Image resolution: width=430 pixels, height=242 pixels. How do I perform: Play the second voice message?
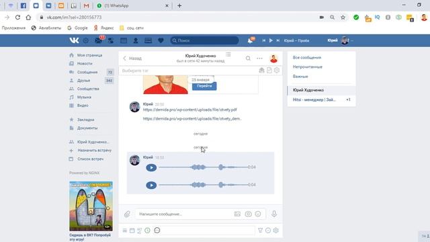(151, 185)
